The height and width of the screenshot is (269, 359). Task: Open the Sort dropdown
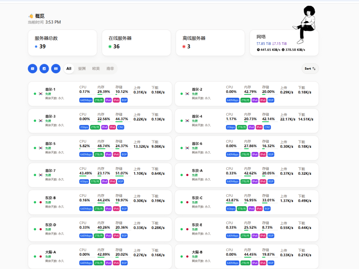coord(310,69)
